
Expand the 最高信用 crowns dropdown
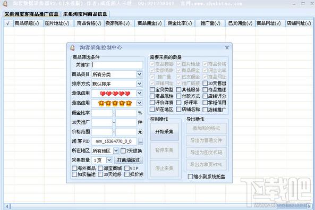click(139, 103)
